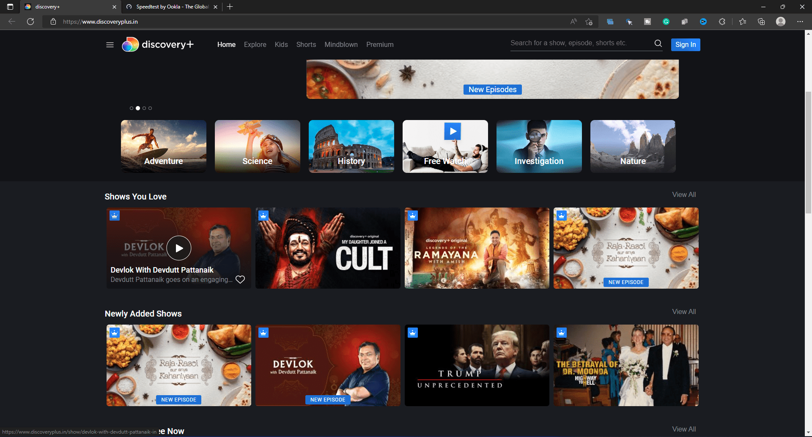The height and width of the screenshot is (437, 812).
Task: Open Trump Unprecedented show thumbnail
Action: (477, 365)
